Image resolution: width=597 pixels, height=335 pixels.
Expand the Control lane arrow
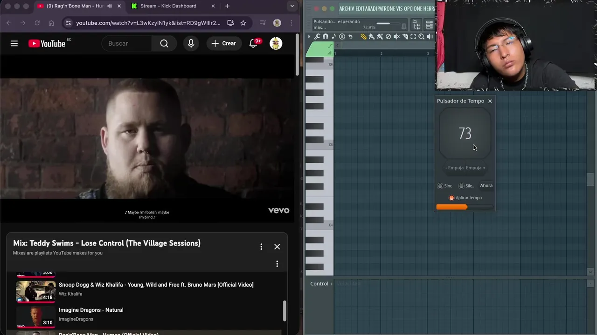point(332,284)
